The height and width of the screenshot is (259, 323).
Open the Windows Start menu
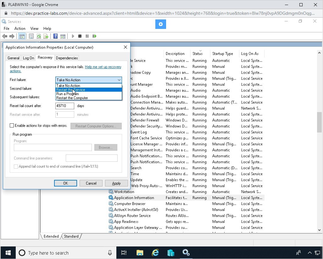(x=8, y=253)
